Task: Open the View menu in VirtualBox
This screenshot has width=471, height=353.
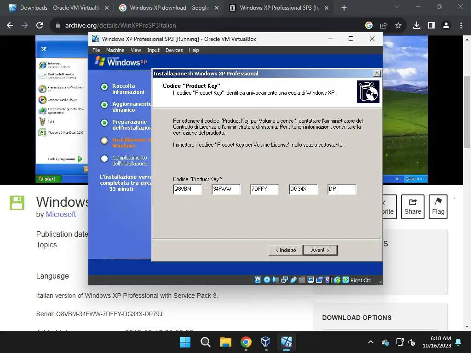Action: (x=136, y=50)
